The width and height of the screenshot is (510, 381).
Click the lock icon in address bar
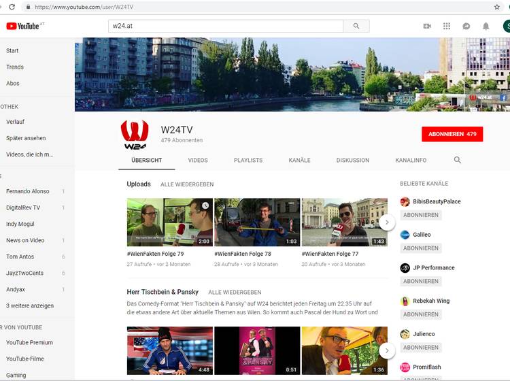pos(29,7)
